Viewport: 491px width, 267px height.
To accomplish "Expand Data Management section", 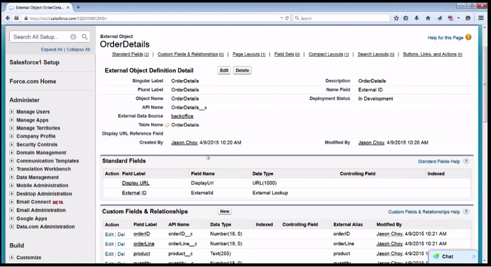I will (x=11, y=177).
